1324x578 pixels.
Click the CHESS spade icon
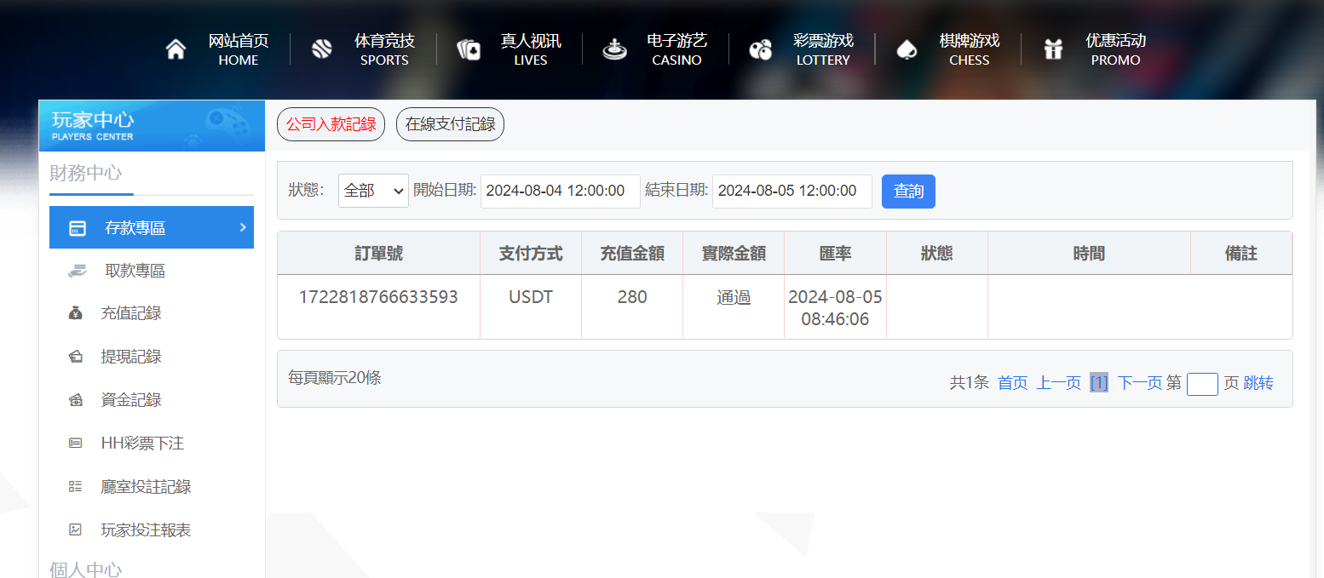pos(907,48)
